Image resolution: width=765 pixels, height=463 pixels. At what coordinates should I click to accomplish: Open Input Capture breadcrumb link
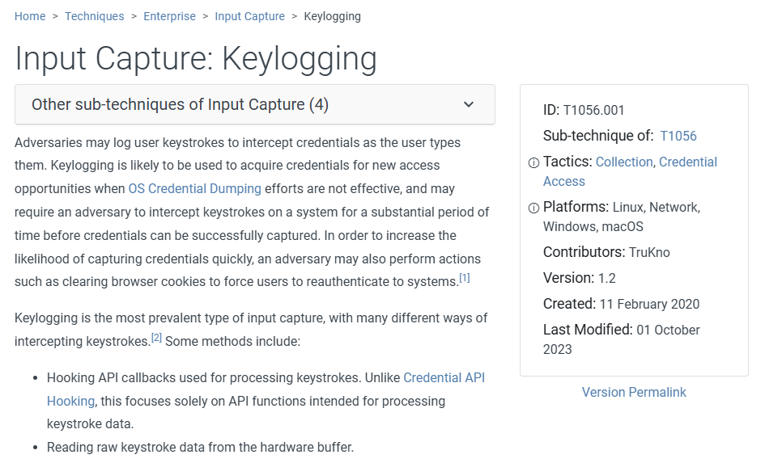250,16
